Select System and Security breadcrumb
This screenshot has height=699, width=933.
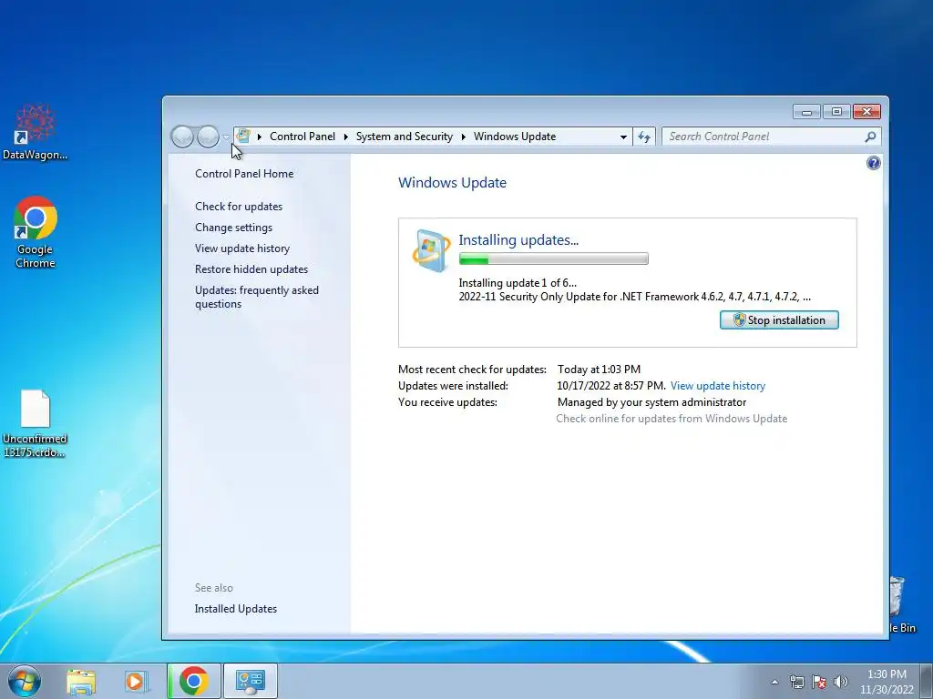click(x=404, y=137)
